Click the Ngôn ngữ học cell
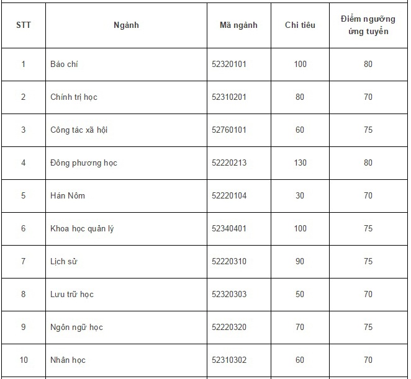Screen dimensions: 411x379 [x=76, y=328]
